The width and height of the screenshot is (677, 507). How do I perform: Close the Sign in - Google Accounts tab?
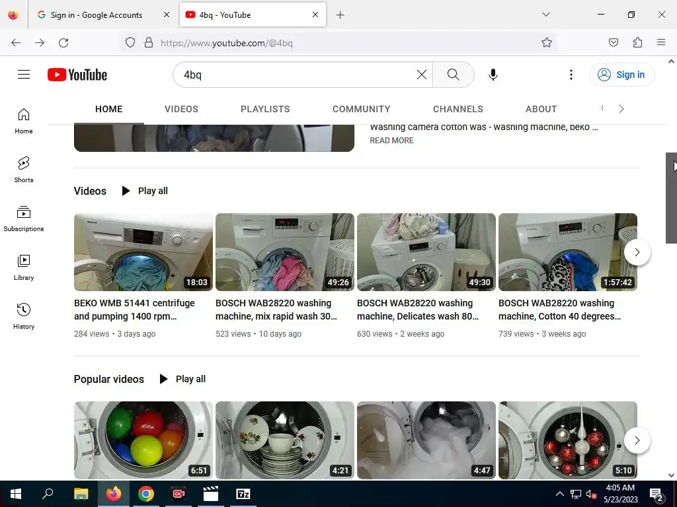click(x=167, y=15)
